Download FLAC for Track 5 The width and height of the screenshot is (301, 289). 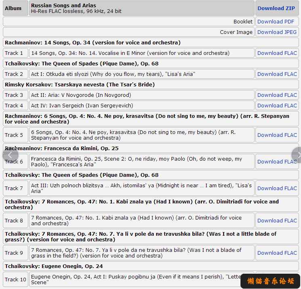tap(277, 135)
